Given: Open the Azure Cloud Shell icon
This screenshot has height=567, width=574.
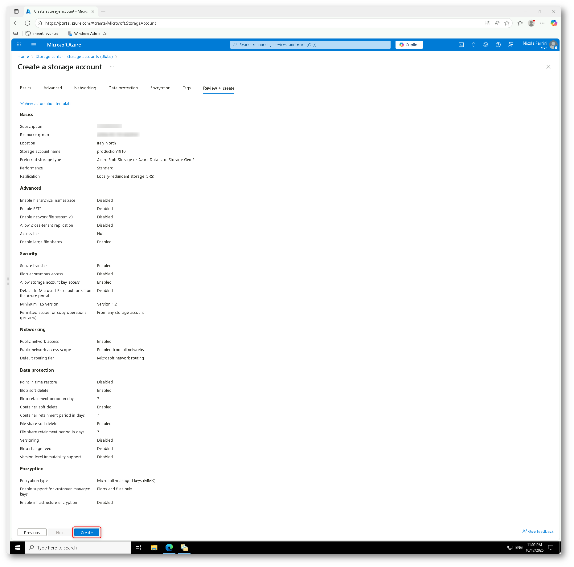Looking at the screenshot, I should 461,45.
